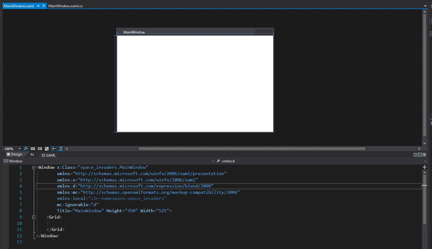
Task: Click the designer horizontal scrollbar thumb
Action: [x=252, y=148]
